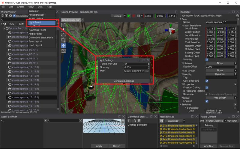The height and width of the screenshot is (149, 240).
Task: Clear the command stack with trash icon
Action: pyautogui.click(x=139, y=121)
